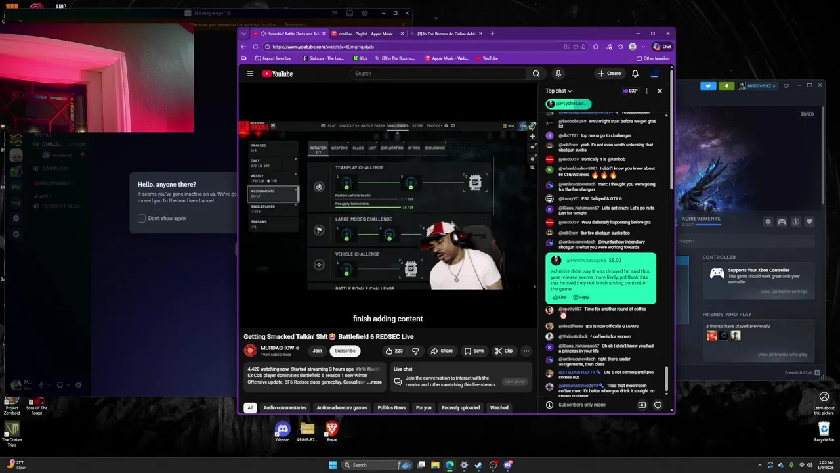This screenshot has height=473, width=840.
Task: Open the Recycle Bin desktop icon
Action: pyautogui.click(x=824, y=432)
